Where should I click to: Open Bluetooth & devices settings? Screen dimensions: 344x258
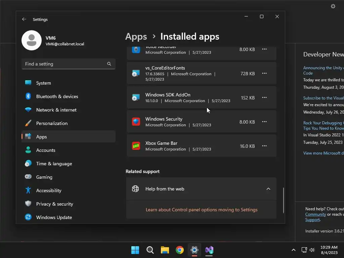69,96
